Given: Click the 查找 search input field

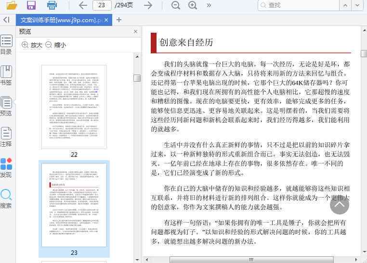Looking at the screenshot, I should click(x=299, y=5).
